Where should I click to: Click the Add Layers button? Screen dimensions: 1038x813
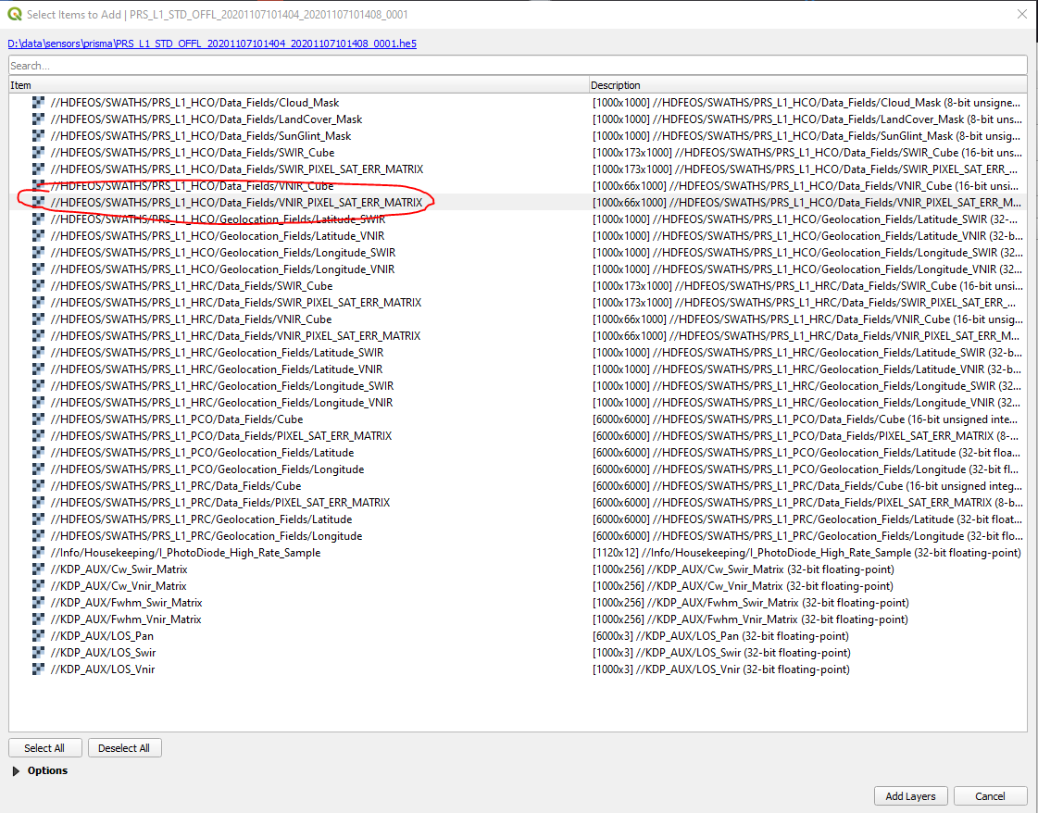(910, 795)
